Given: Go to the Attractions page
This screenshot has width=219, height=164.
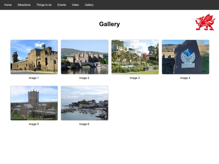Looking at the screenshot, I should [x=24, y=5].
